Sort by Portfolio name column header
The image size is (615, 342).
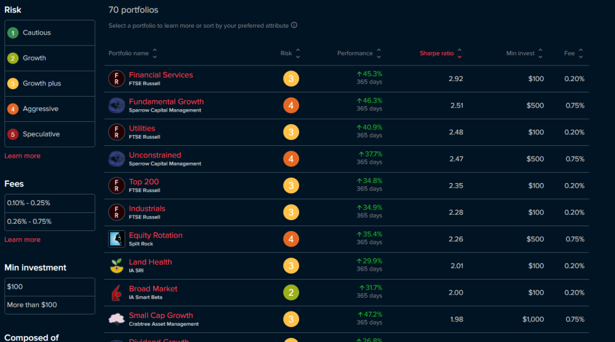132,53
